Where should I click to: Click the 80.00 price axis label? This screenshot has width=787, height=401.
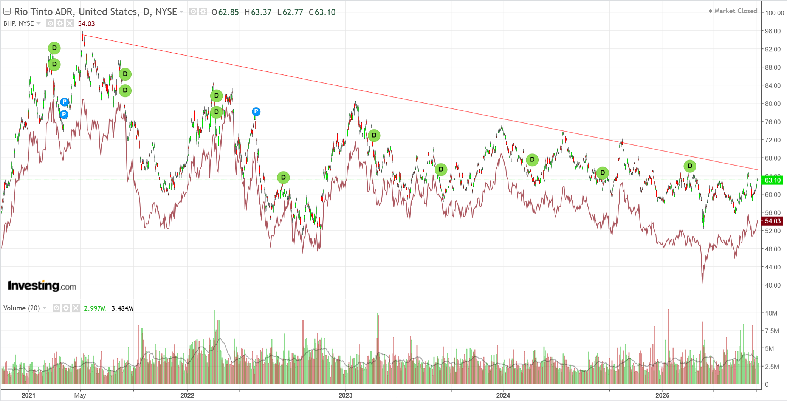click(x=773, y=104)
